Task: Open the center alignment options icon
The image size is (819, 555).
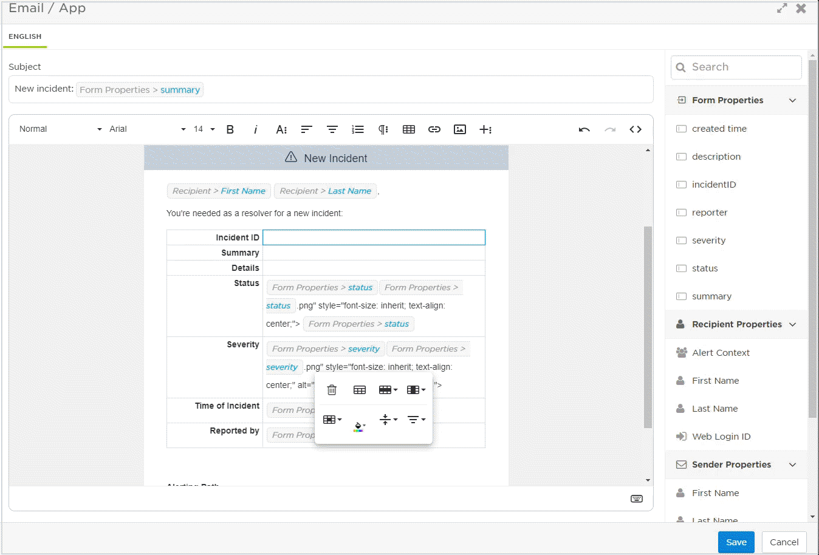Action: (x=332, y=129)
